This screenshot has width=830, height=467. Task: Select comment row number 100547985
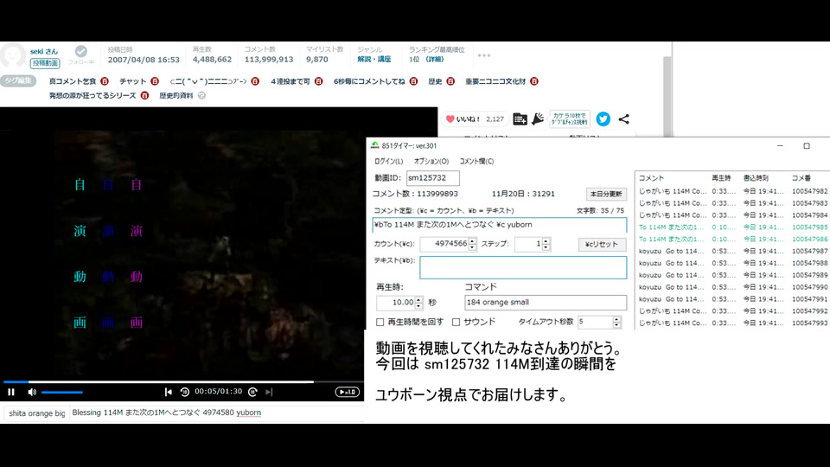(732, 227)
